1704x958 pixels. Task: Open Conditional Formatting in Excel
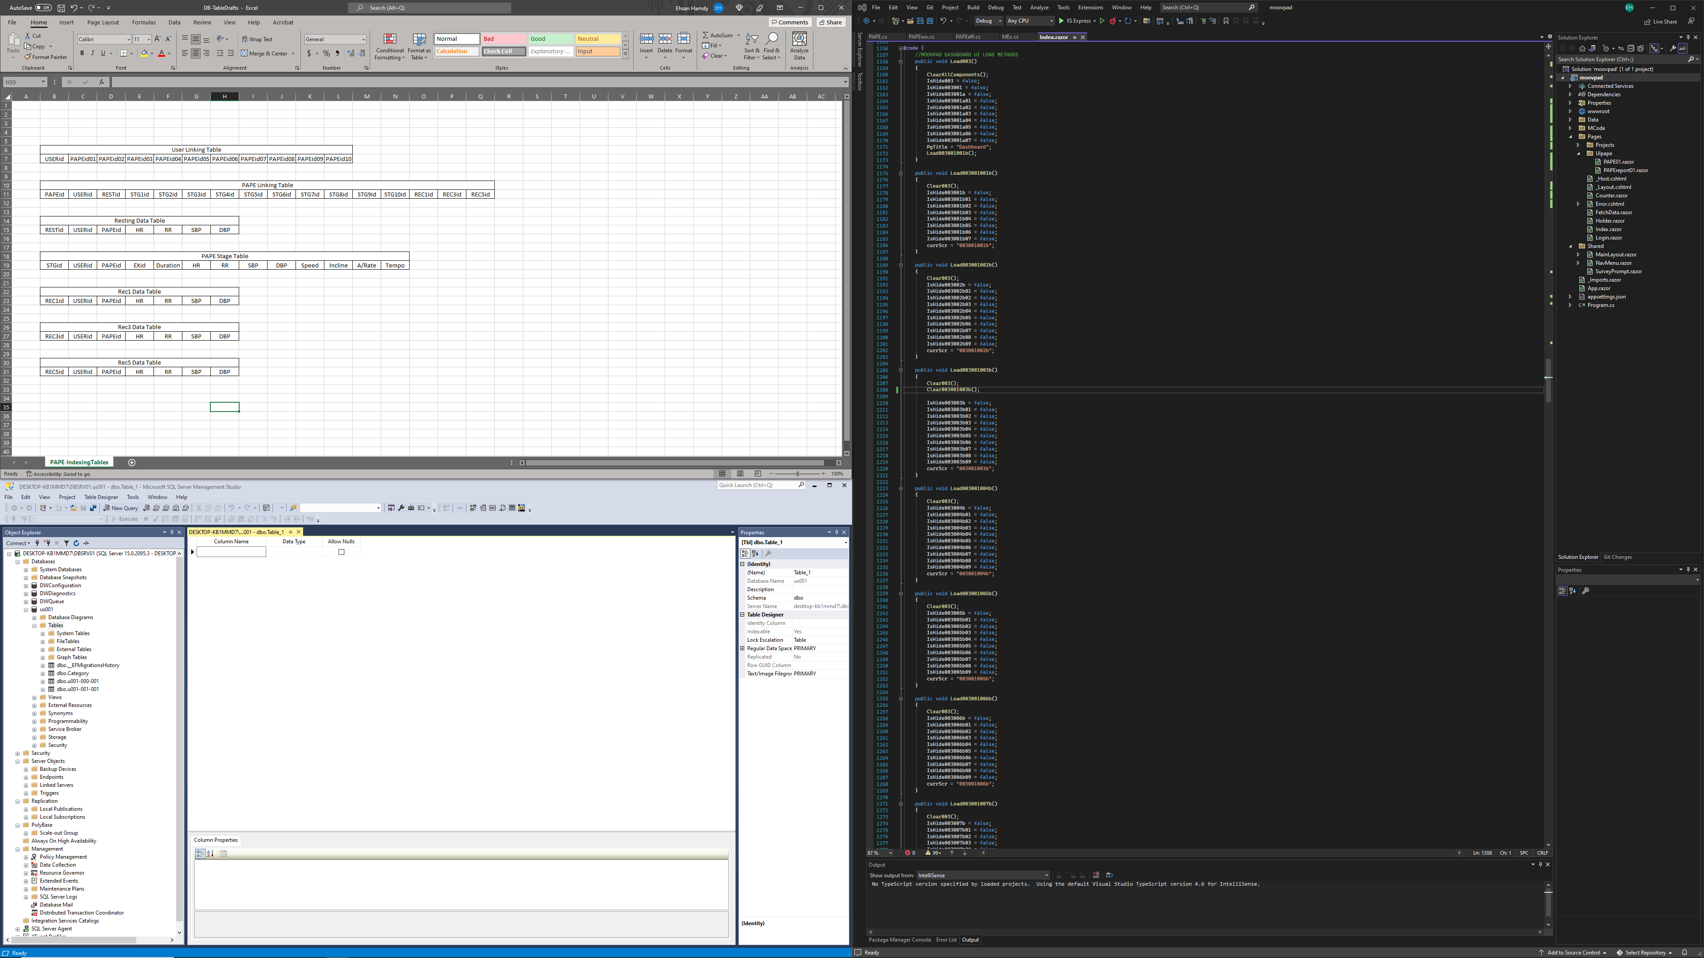pyautogui.click(x=390, y=46)
